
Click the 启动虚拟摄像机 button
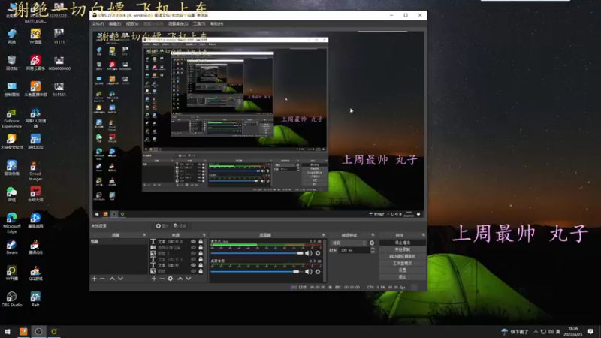click(x=403, y=256)
